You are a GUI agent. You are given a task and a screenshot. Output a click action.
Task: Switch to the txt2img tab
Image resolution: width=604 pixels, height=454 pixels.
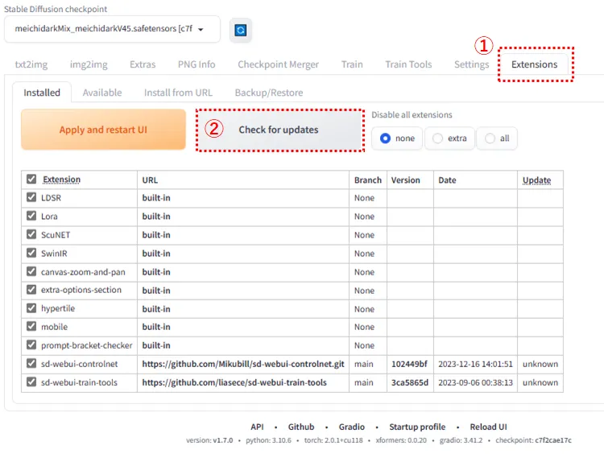tap(31, 64)
